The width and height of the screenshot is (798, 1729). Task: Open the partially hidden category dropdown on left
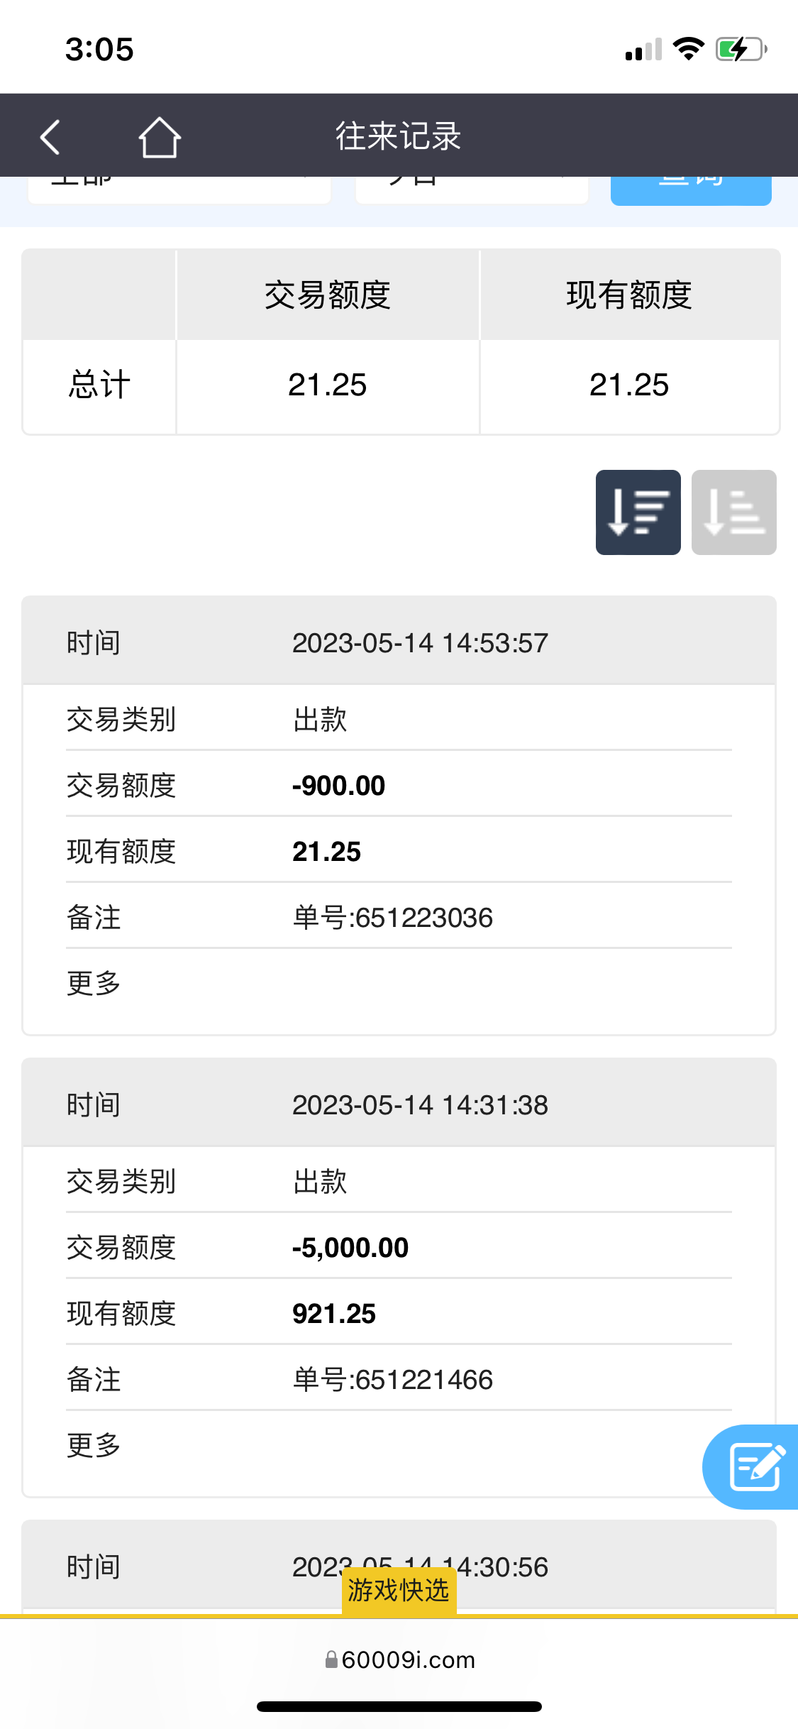coord(179,189)
